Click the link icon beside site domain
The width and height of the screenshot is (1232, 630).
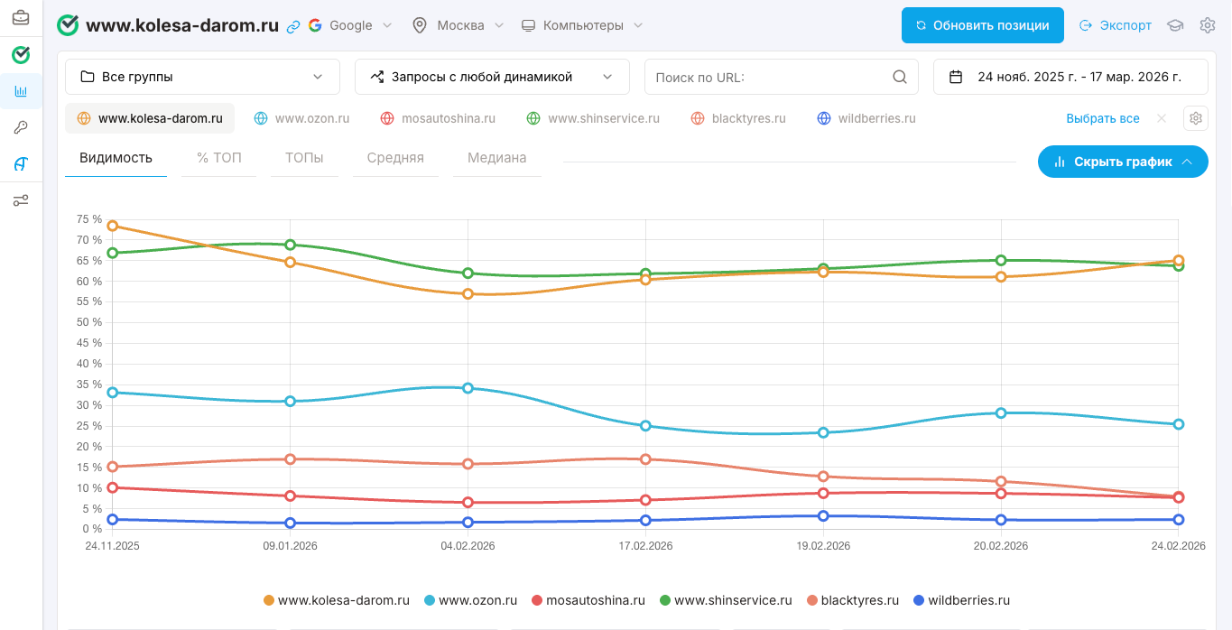click(x=292, y=26)
